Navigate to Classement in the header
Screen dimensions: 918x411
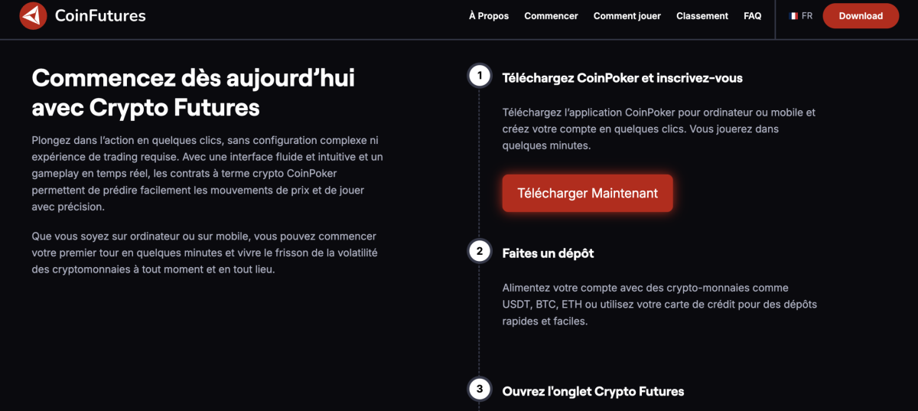[702, 16]
